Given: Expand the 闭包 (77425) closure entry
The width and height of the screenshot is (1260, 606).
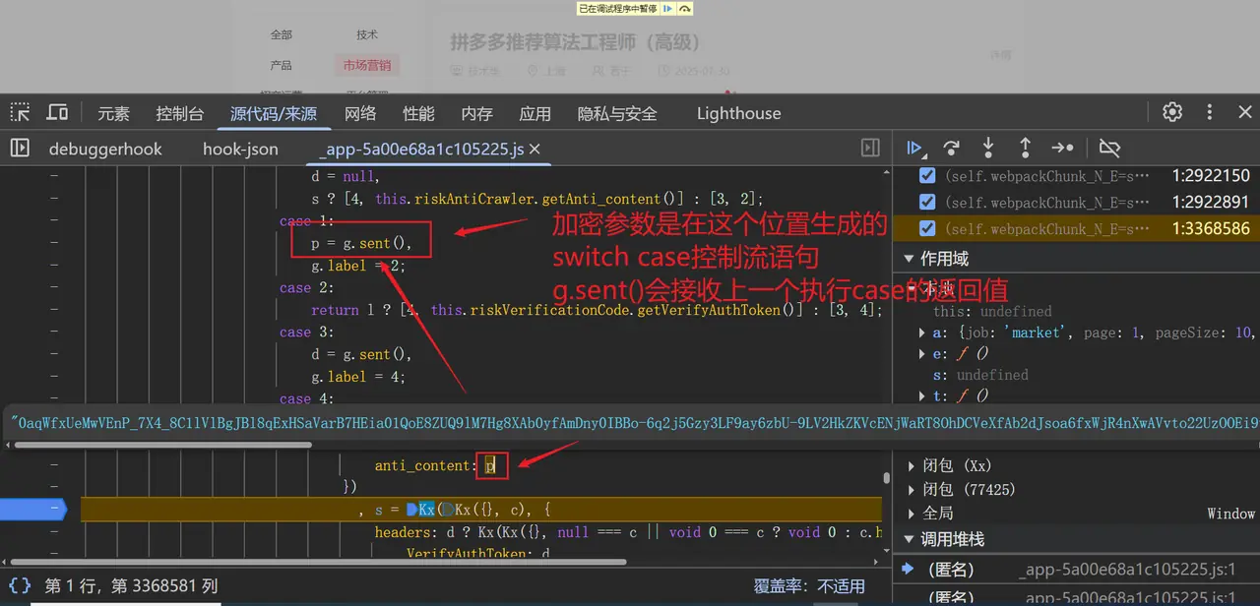Looking at the screenshot, I should (x=911, y=489).
